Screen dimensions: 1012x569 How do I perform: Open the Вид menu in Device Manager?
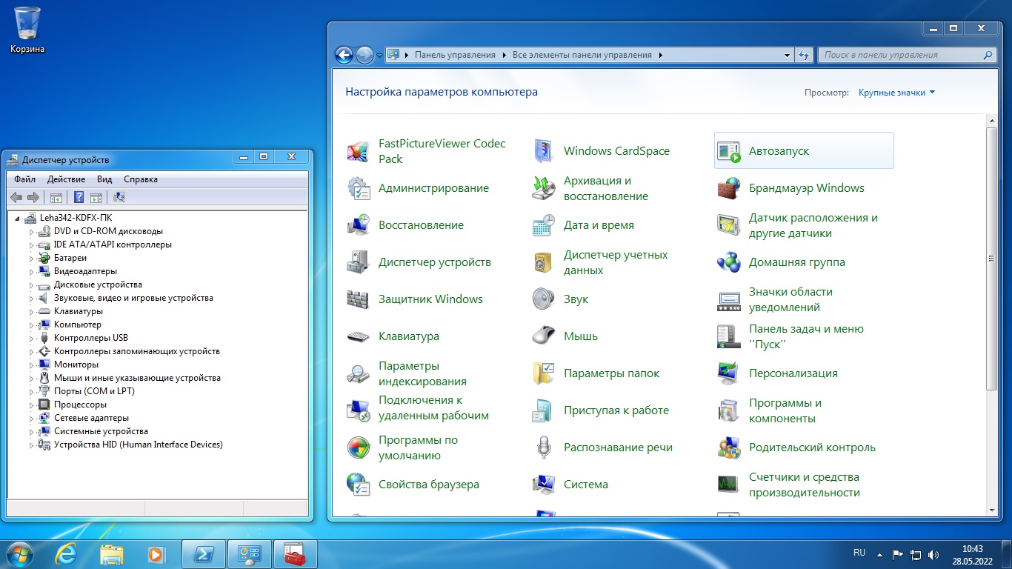coord(104,179)
